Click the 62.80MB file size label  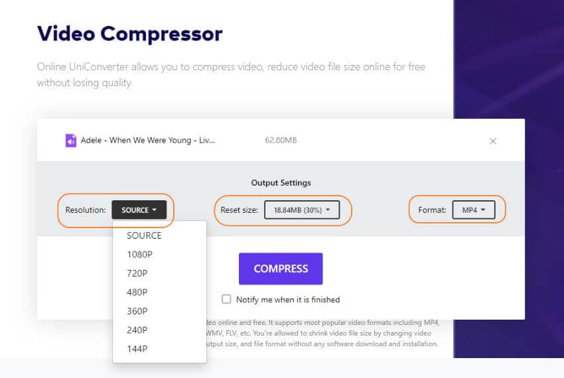pyautogui.click(x=282, y=141)
